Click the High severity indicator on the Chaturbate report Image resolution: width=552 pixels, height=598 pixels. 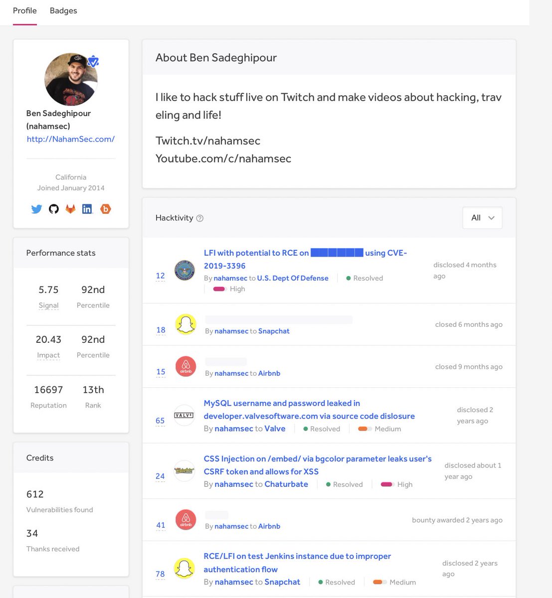(396, 484)
